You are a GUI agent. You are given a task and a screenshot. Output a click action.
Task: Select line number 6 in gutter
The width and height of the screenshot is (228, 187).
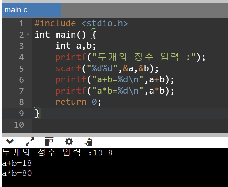pyautogui.click(x=21, y=80)
